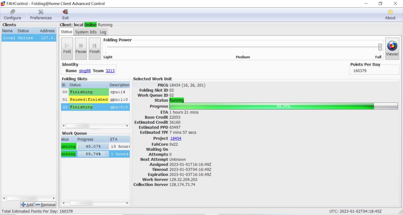Click the green Running status value
This screenshot has height=215, width=403.
177,100
